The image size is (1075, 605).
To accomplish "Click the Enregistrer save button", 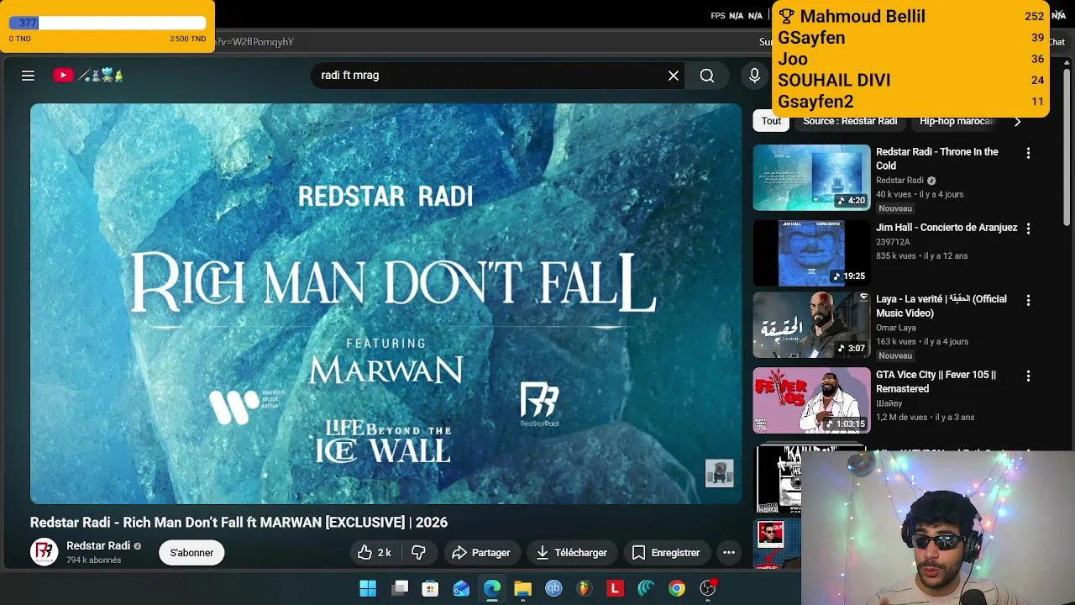I will (666, 553).
